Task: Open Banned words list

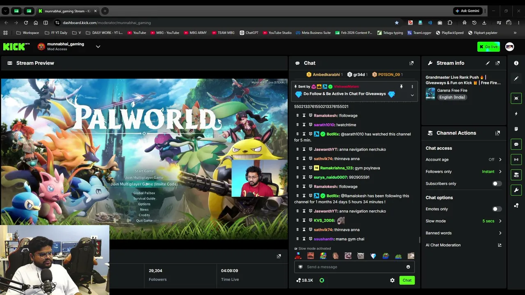Action: 463,233
